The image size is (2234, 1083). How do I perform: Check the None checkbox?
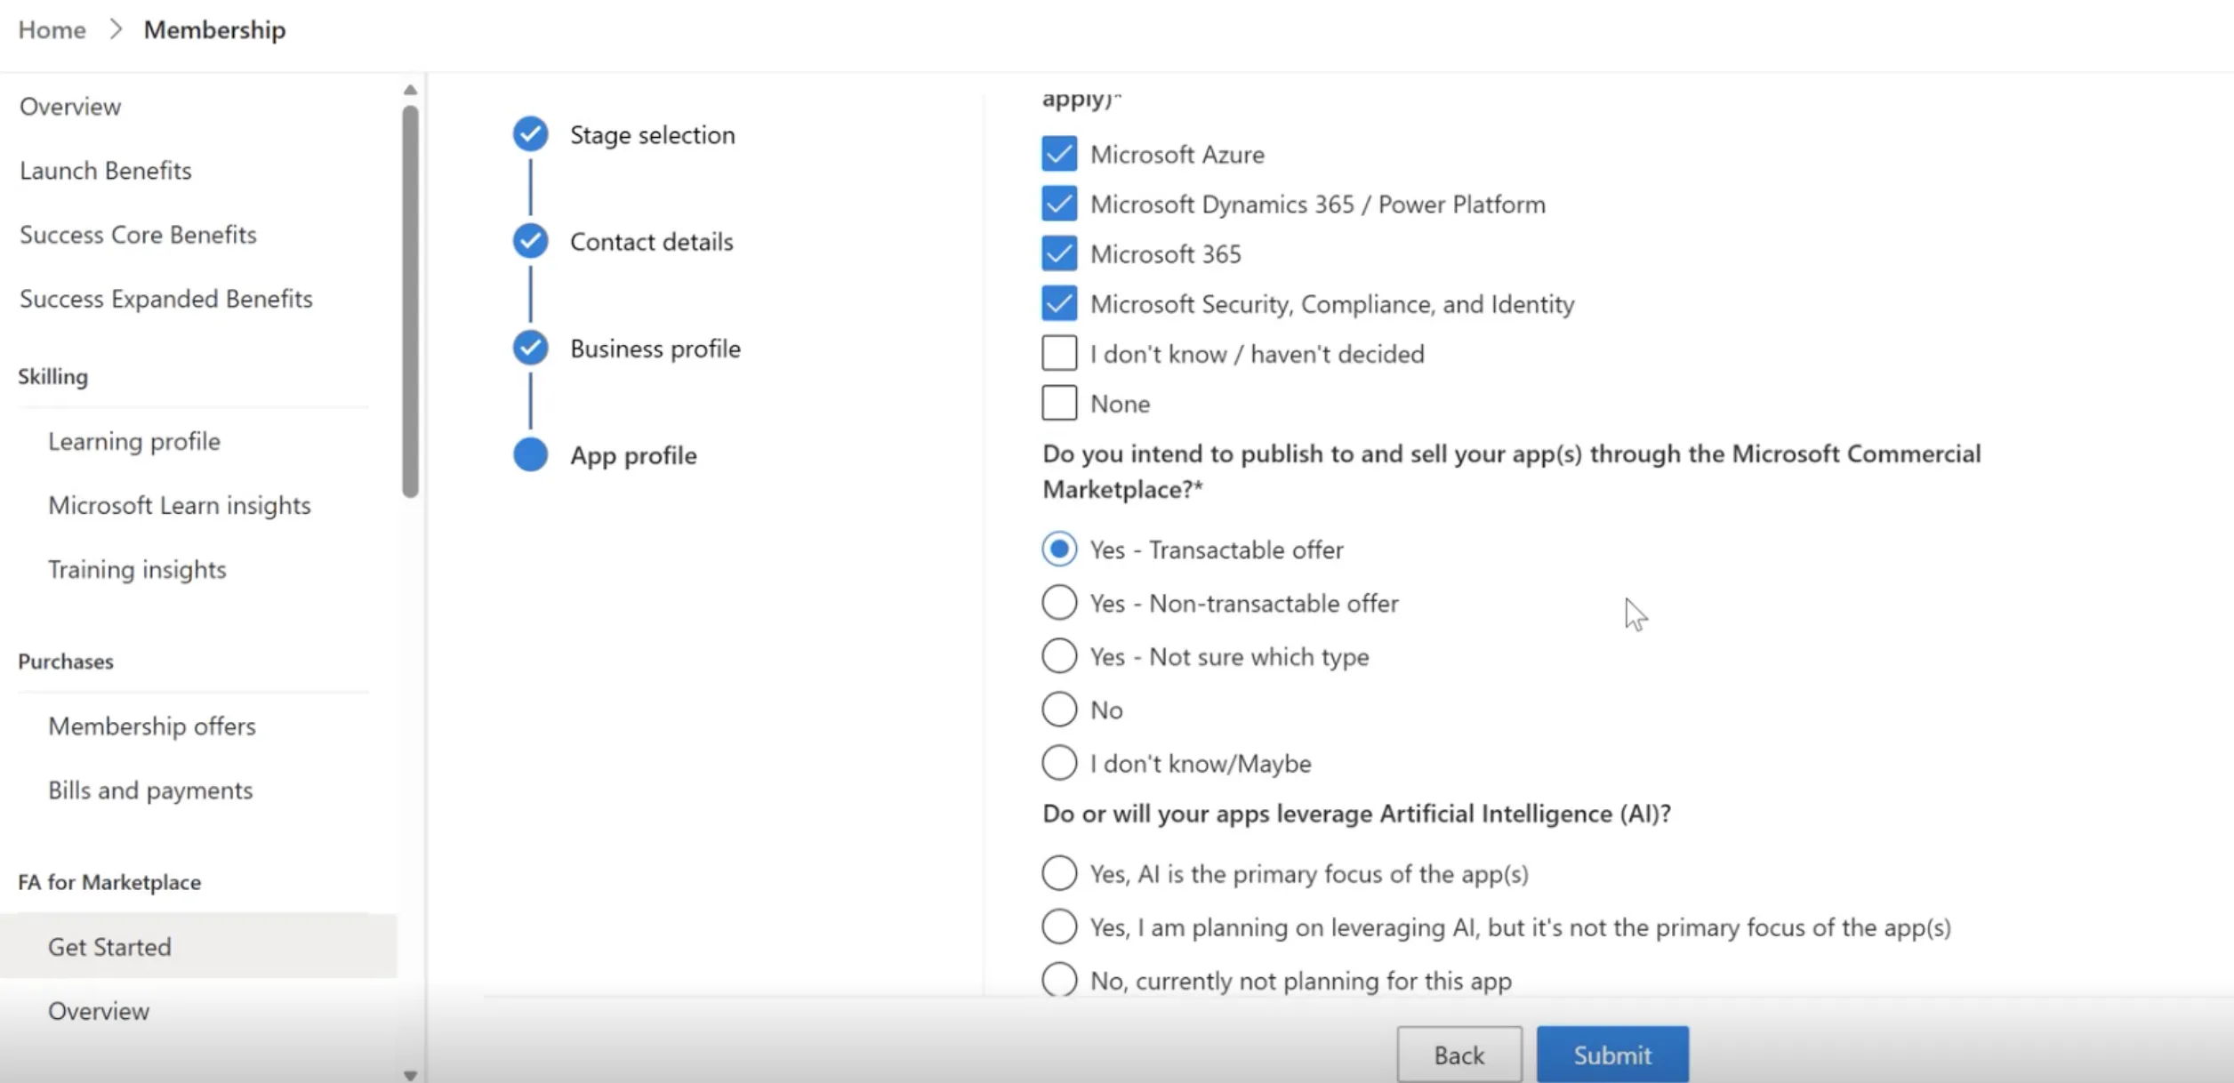coord(1059,403)
